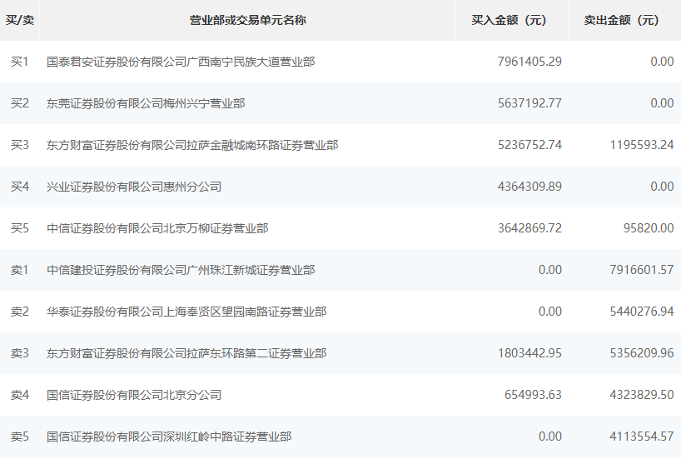This screenshot has height=459, width=681.
Task: Click the 营业部或交易单元名称 column header
Action: (247, 20)
